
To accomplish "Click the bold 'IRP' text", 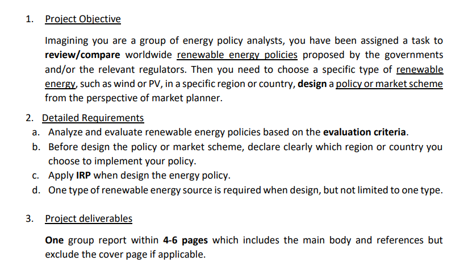I will click(x=83, y=175).
